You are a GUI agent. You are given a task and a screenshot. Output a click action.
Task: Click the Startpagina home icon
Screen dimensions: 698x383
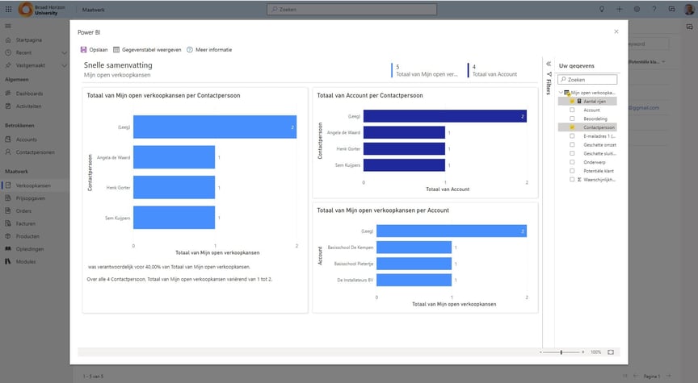8,40
